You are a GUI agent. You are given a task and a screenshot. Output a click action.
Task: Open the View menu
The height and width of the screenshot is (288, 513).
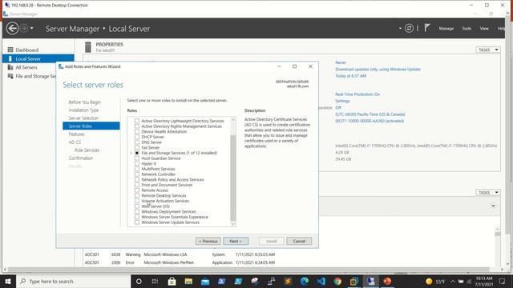[x=484, y=29]
